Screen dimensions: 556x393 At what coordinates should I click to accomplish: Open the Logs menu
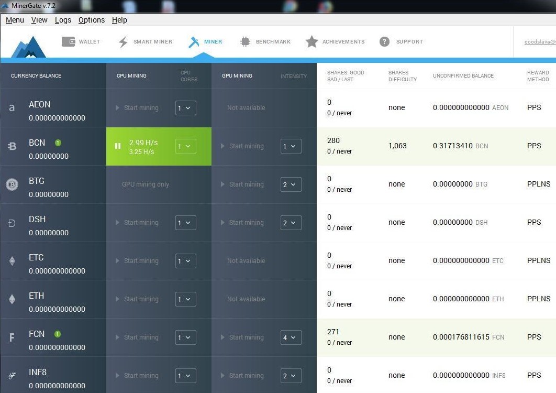[63, 20]
